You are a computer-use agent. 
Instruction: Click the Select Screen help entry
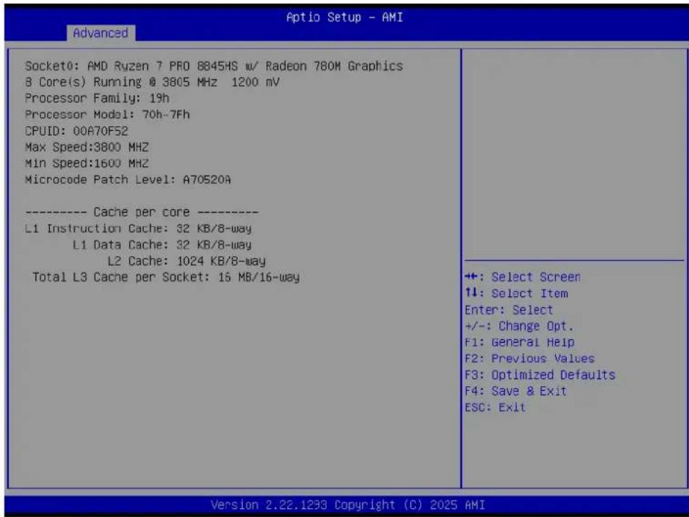[523, 277]
